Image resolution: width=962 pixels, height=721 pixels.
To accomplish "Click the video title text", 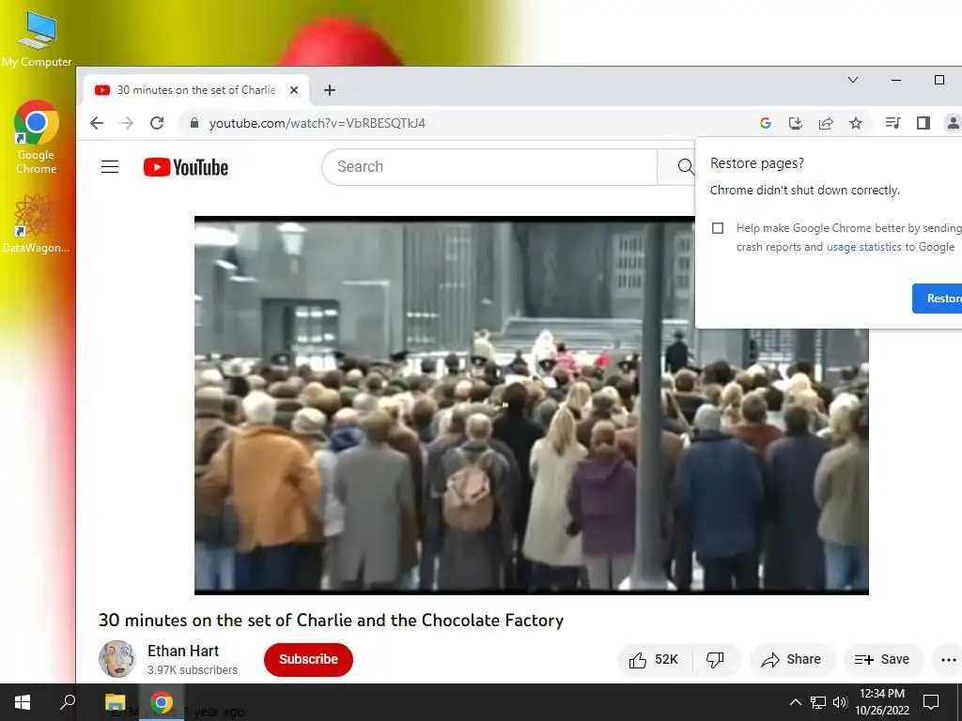I will [331, 621].
